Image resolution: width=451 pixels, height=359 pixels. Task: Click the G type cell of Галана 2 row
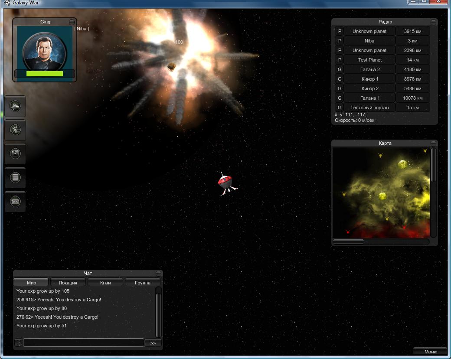(x=340, y=69)
